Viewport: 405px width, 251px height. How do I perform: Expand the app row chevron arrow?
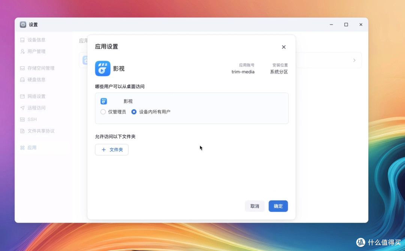[354, 60]
